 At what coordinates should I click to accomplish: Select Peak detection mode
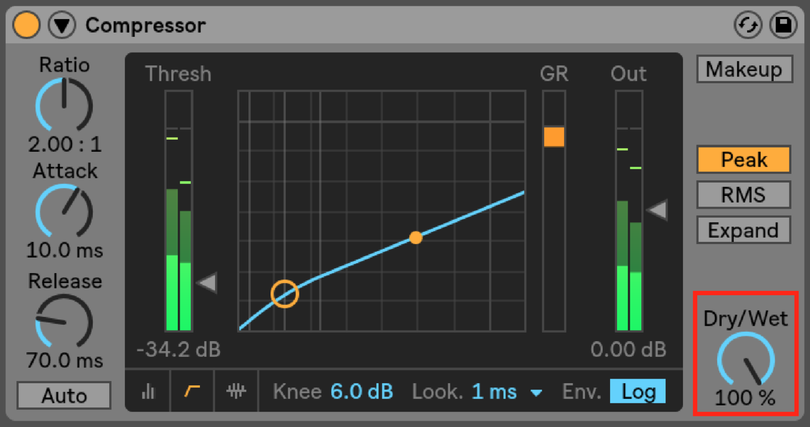[743, 159]
